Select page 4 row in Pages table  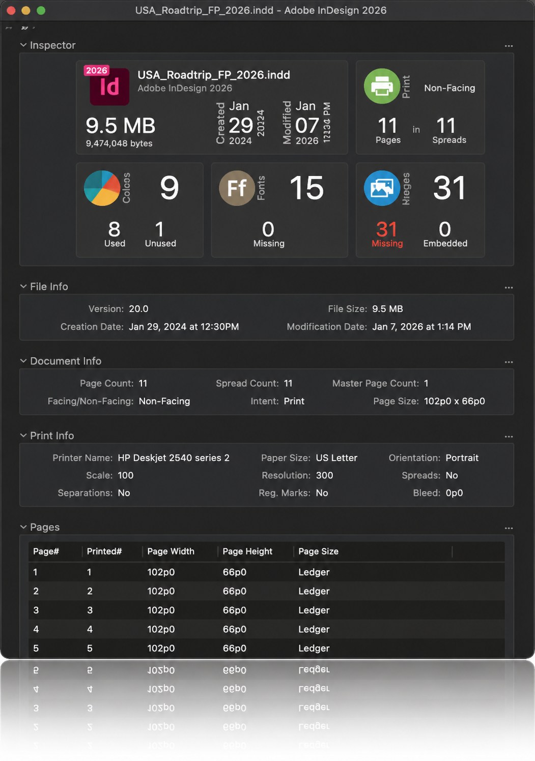[x=266, y=629]
